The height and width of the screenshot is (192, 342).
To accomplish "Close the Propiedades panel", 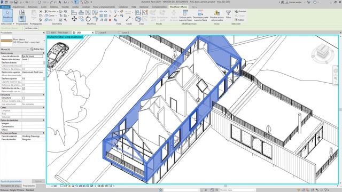I will point(43,33).
